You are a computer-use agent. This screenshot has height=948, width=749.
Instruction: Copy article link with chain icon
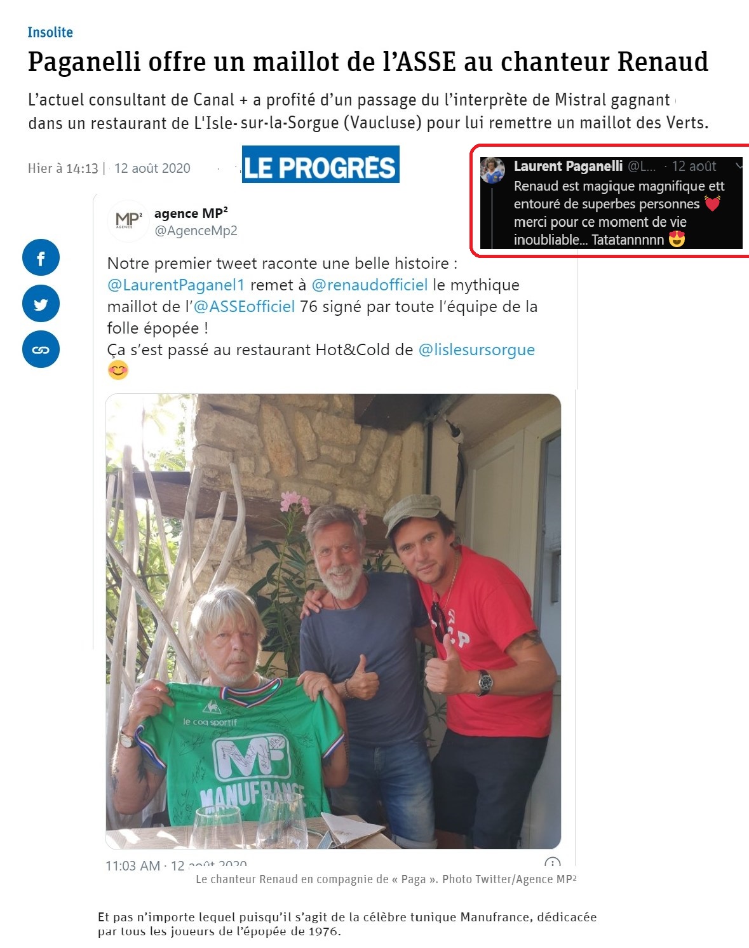[41, 349]
